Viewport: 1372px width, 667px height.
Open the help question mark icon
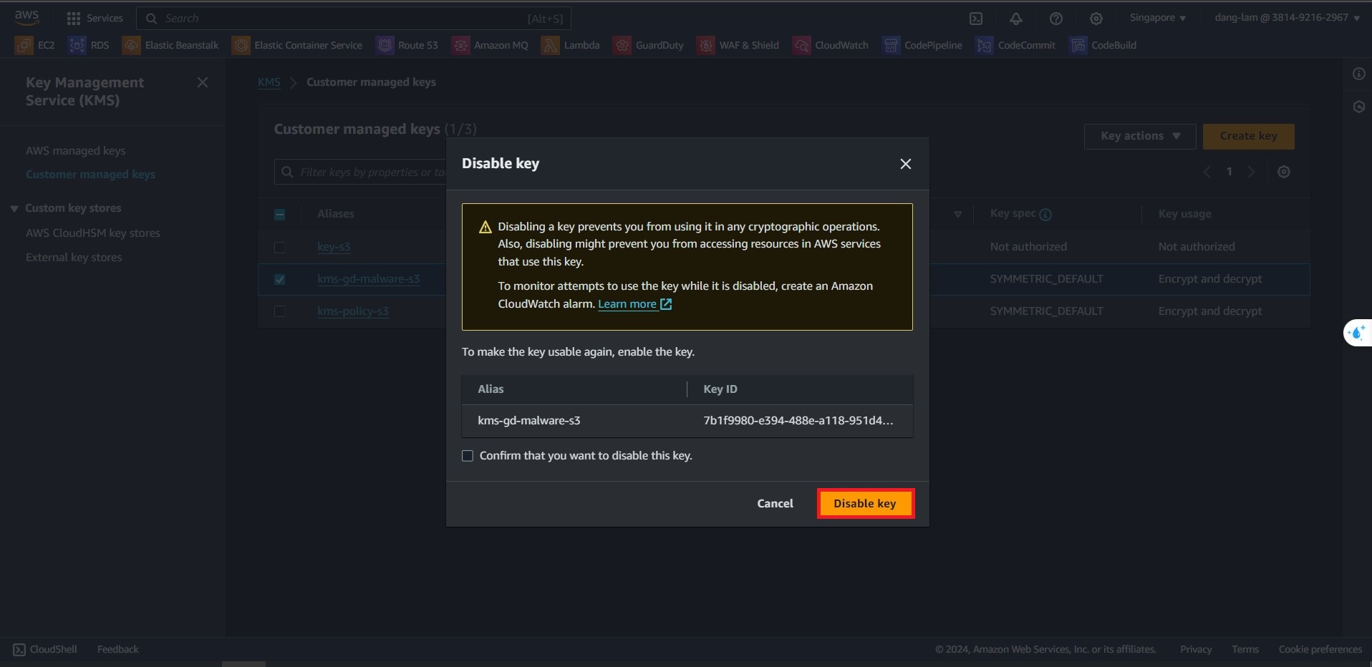(x=1055, y=19)
